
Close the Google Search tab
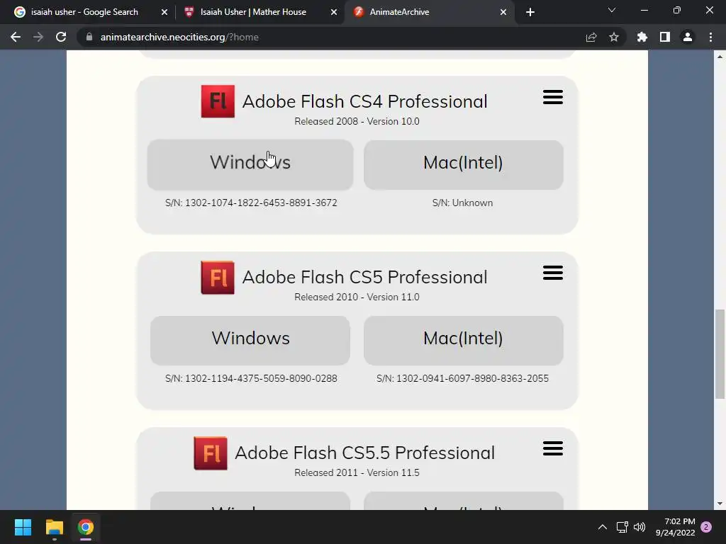(164, 12)
